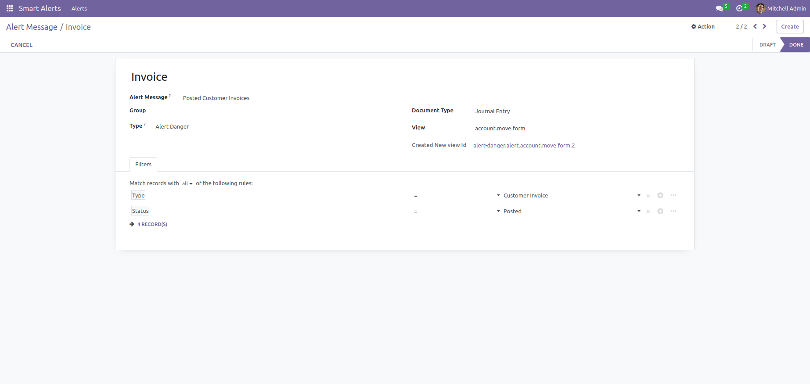This screenshot has width=810, height=384.
Task: Click the Alert Danger type value
Action: click(172, 127)
